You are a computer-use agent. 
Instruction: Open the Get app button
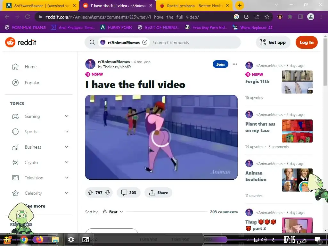tap(273, 43)
